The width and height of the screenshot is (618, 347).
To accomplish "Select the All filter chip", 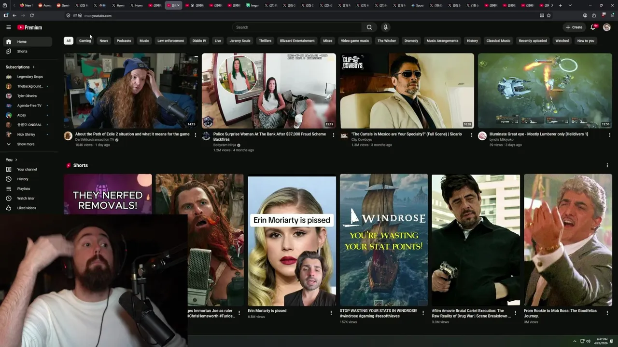I will click(x=69, y=41).
